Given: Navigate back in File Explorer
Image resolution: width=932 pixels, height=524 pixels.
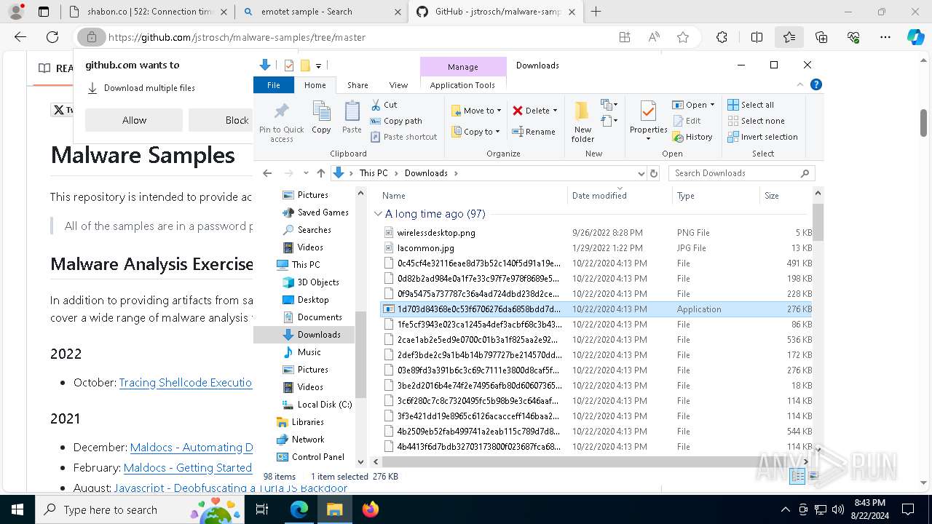Looking at the screenshot, I should 267,173.
